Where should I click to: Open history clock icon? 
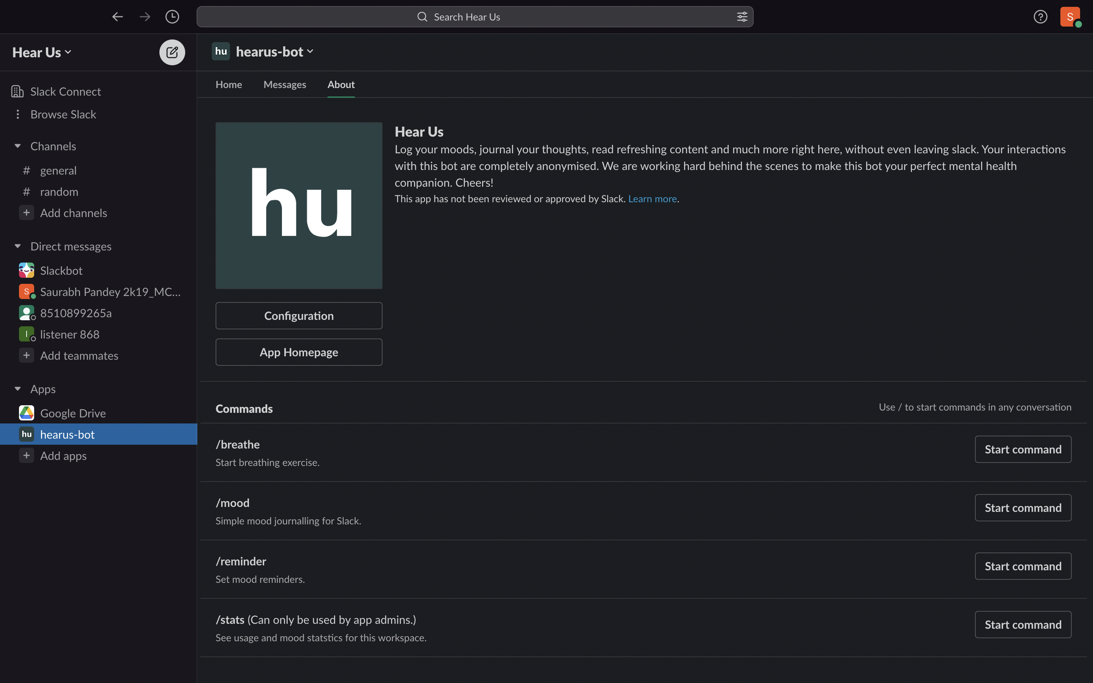(172, 17)
